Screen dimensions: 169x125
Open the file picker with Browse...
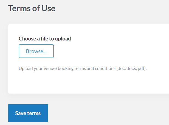[36, 51]
